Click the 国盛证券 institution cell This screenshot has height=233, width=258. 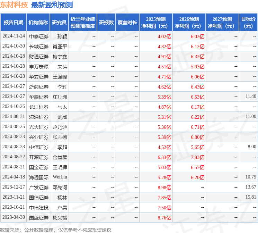click(39, 218)
